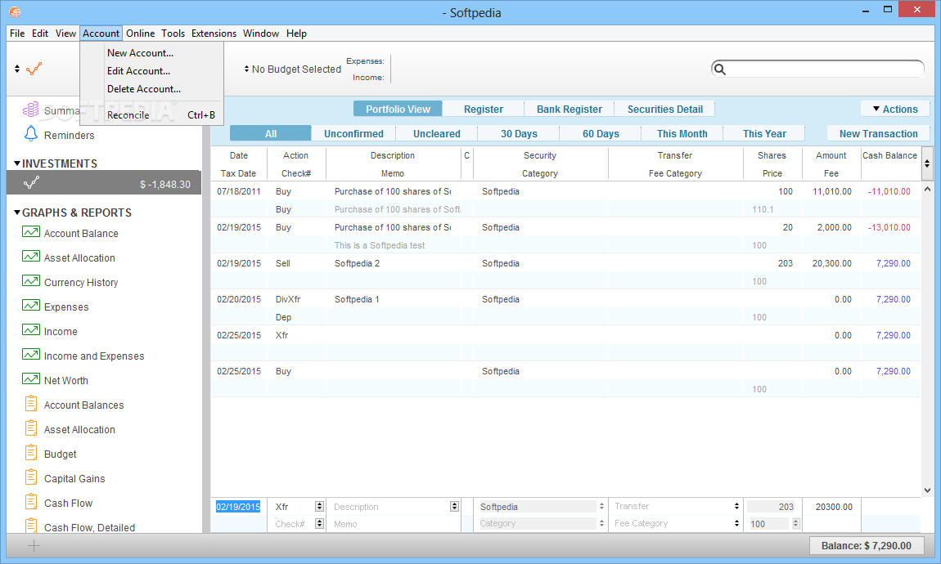The image size is (941, 564).
Task: Click the Account Balances report icon
Action: point(31,404)
